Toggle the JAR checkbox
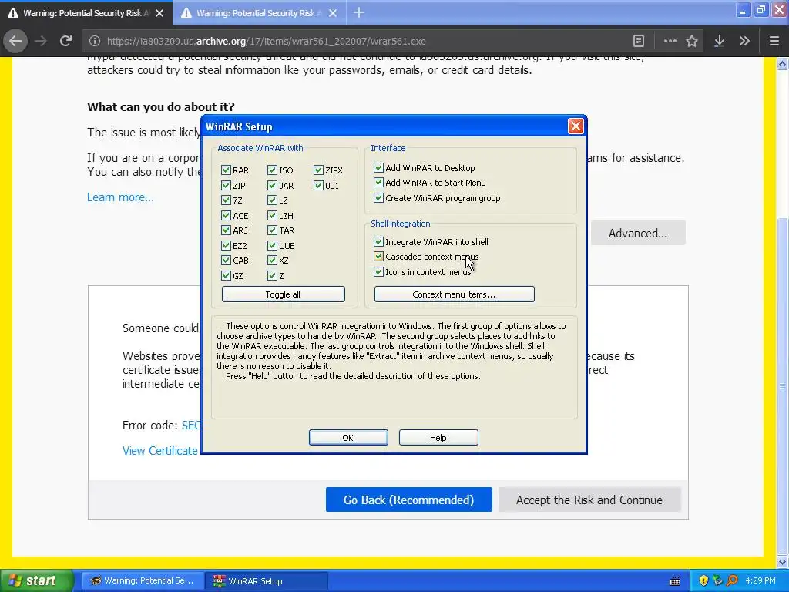Image resolution: width=789 pixels, height=592 pixels. [272, 185]
